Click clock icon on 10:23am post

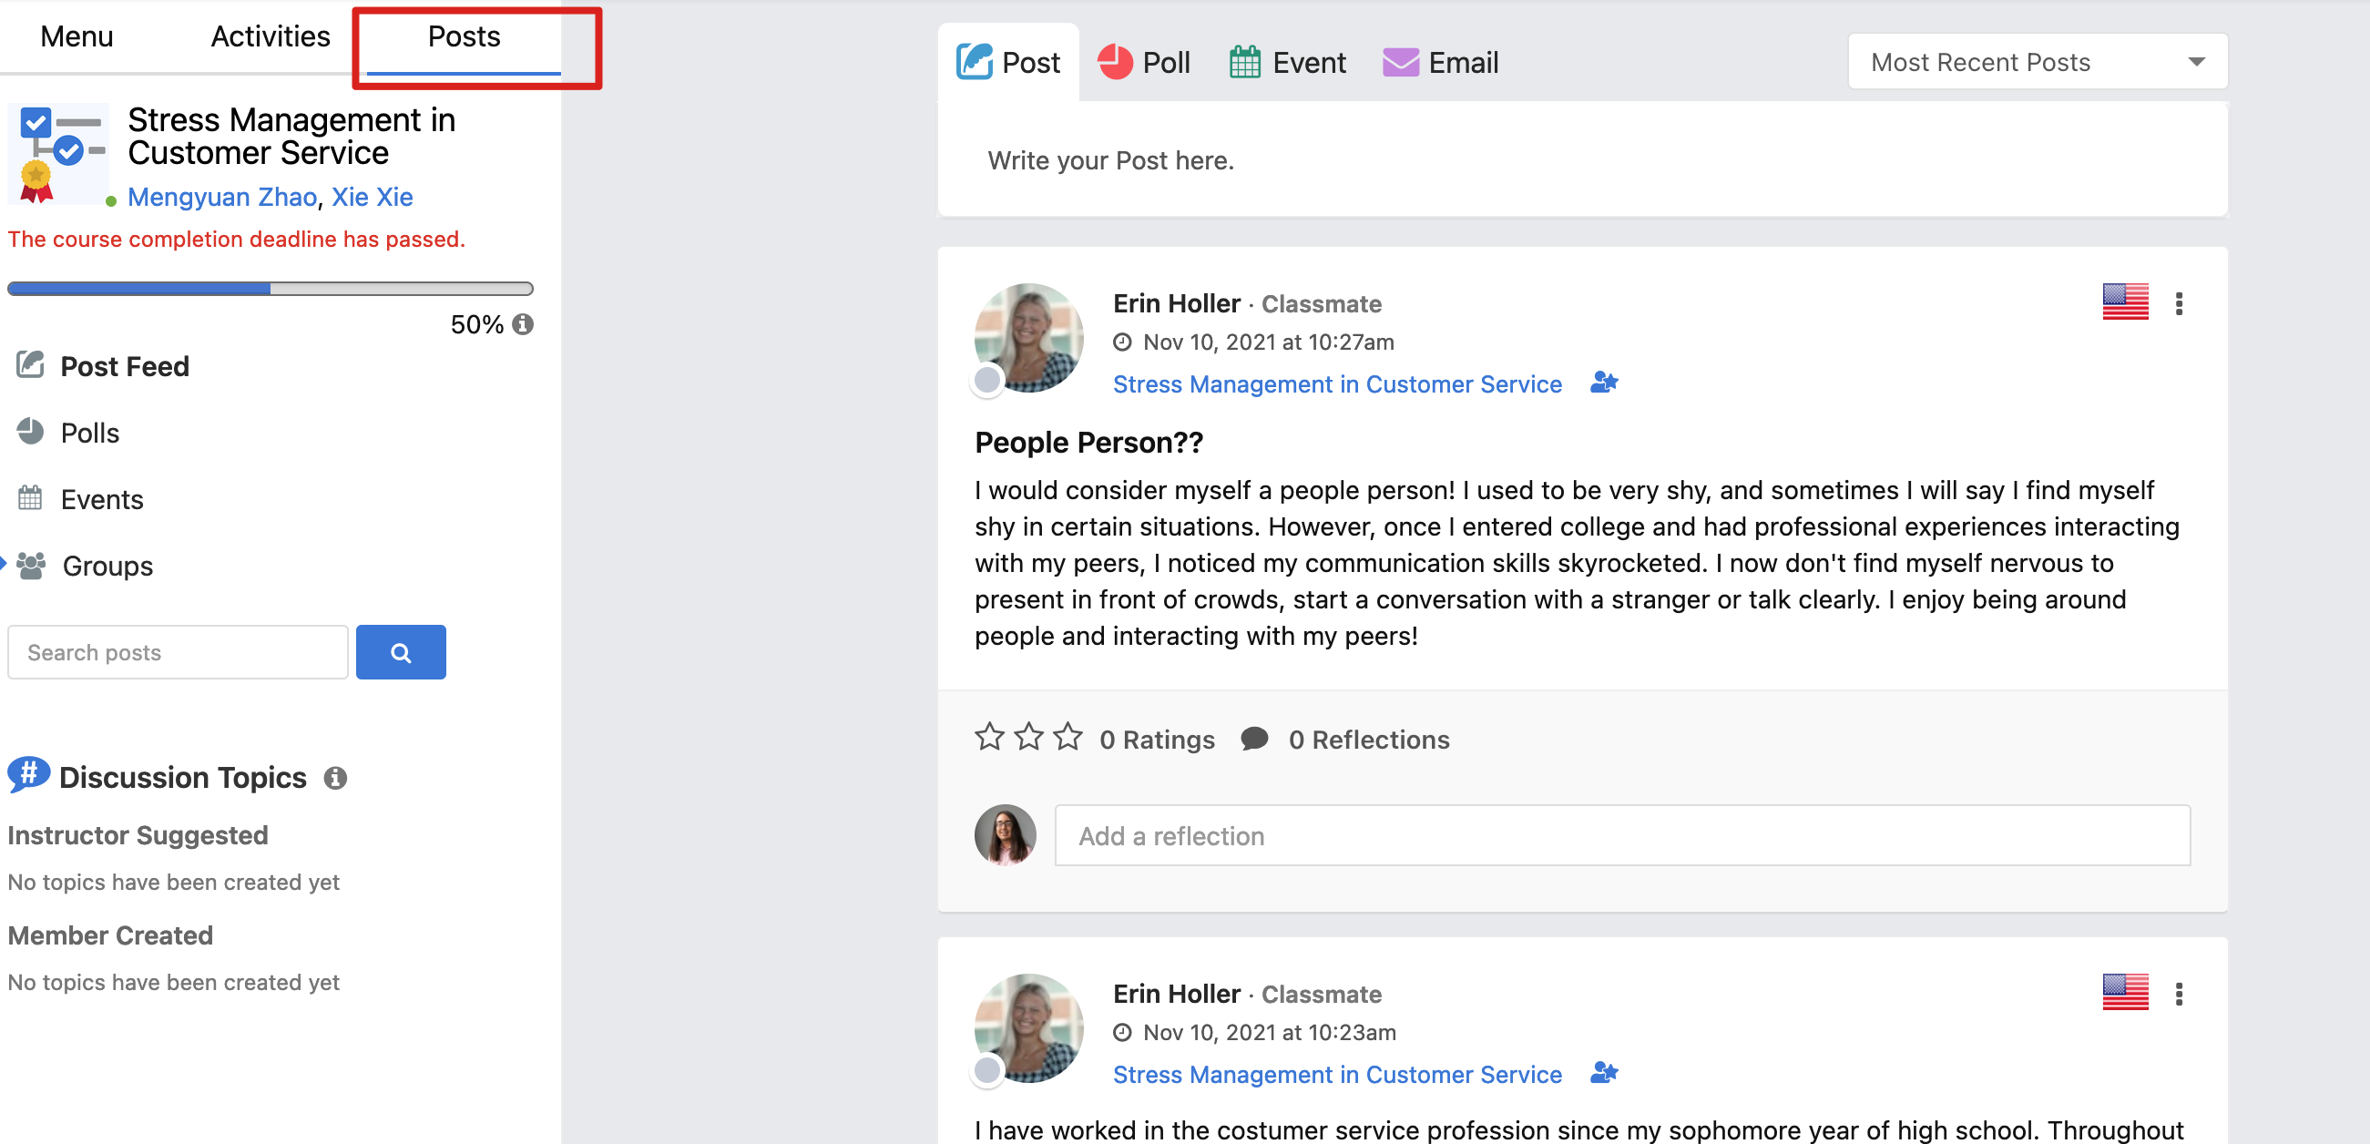[1122, 1033]
